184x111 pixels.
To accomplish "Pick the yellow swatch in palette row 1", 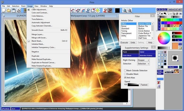I will point(162,20).
